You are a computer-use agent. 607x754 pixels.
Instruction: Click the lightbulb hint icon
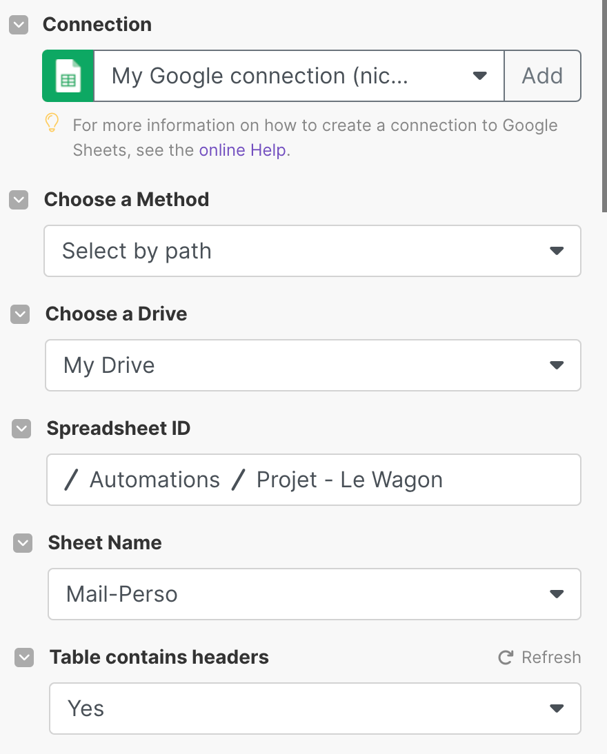pos(52,123)
